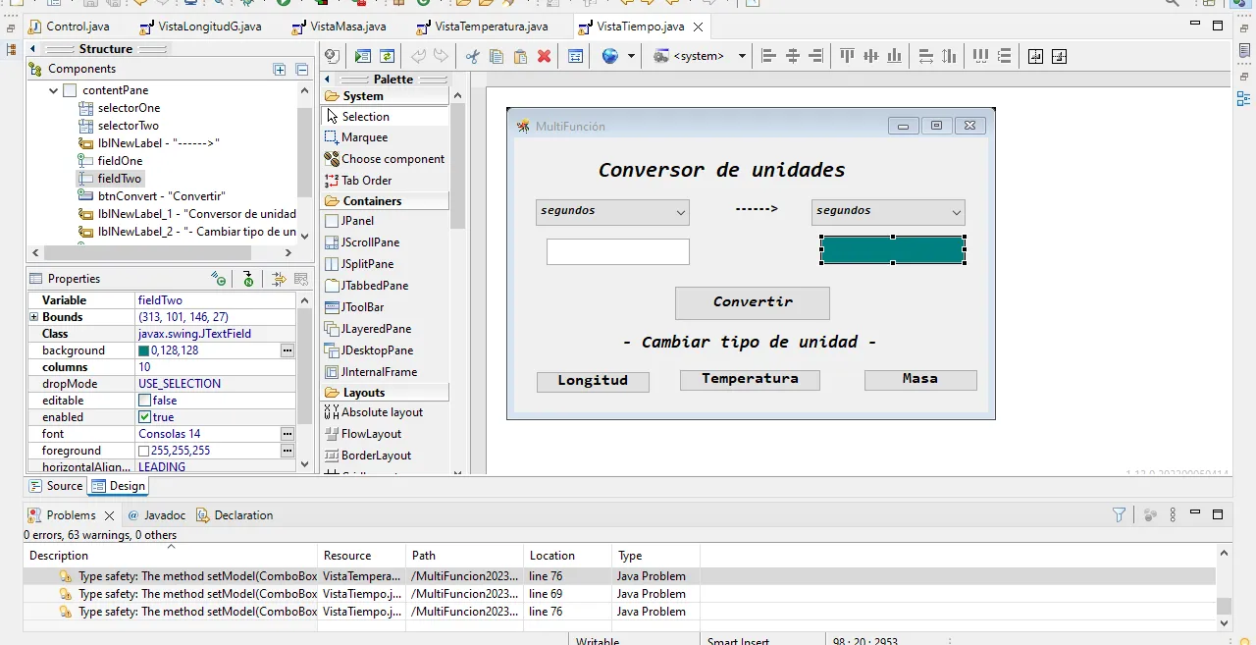
Task: Open the right segundos combo box
Action: (x=888, y=212)
